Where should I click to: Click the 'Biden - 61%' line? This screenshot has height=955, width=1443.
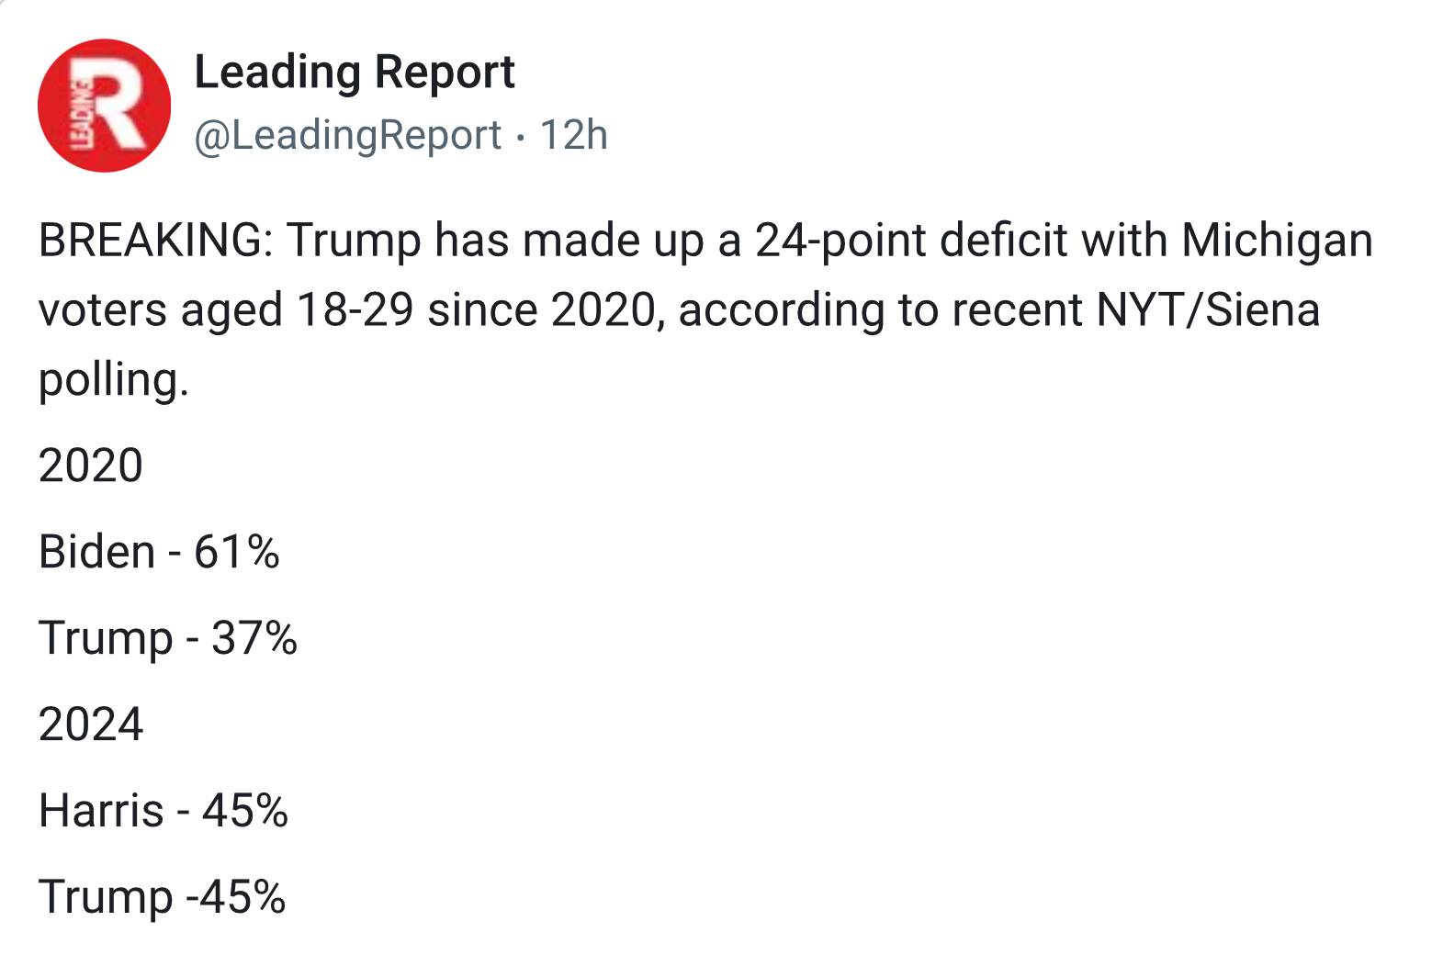[x=159, y=552]
